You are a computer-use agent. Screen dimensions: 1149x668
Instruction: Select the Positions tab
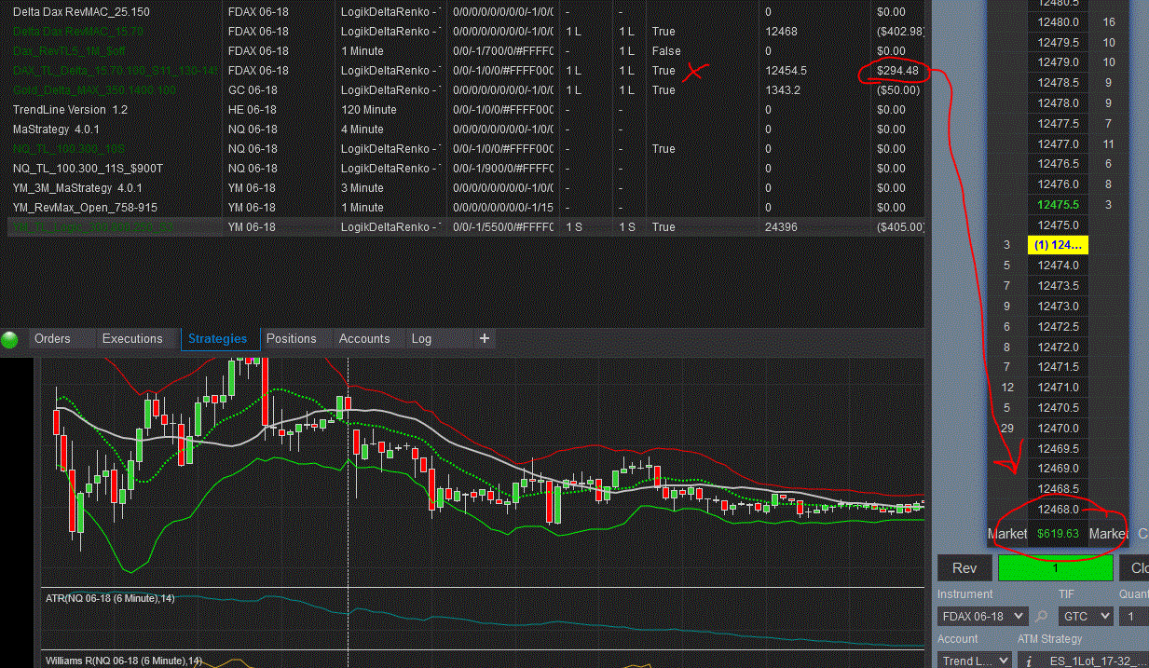click(292, 338)
